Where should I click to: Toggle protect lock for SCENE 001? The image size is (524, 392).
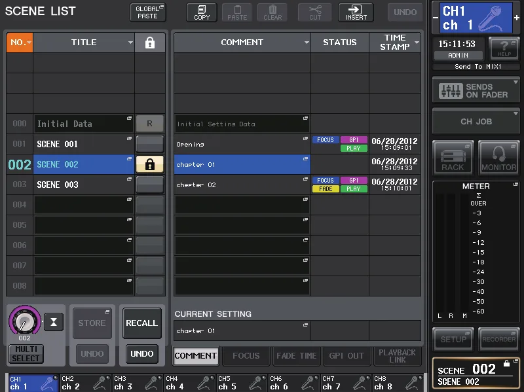pyautogui.click(x=150, y=144)
